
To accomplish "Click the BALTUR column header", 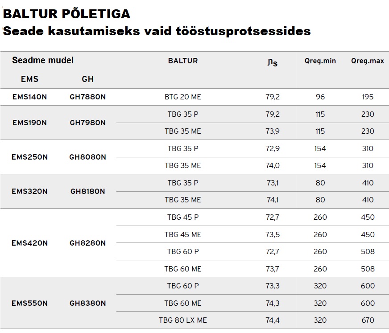I will (183, 61).
